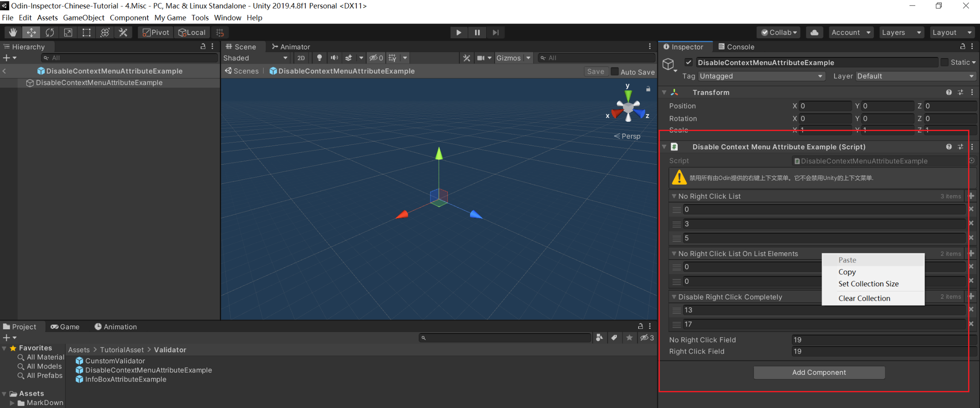The height and width of the screenshot is (408, 980).
Task: Start Play mode
Action: [458, 32]
